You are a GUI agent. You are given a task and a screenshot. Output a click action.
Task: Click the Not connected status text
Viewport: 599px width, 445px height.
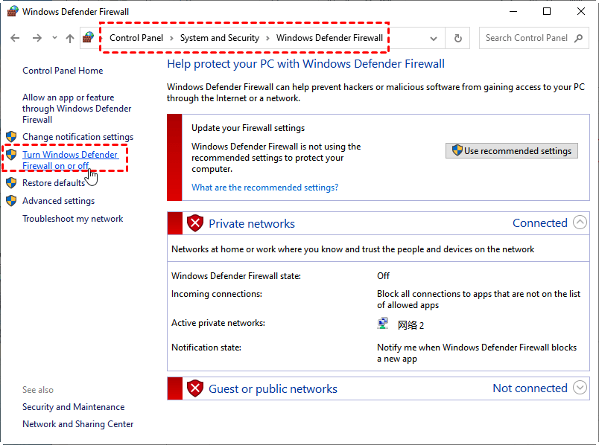tap(530, 388)
